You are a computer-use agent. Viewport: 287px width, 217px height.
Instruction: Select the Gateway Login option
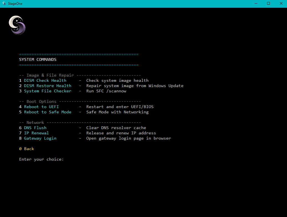pyautogui.click(x=40, y=138)
